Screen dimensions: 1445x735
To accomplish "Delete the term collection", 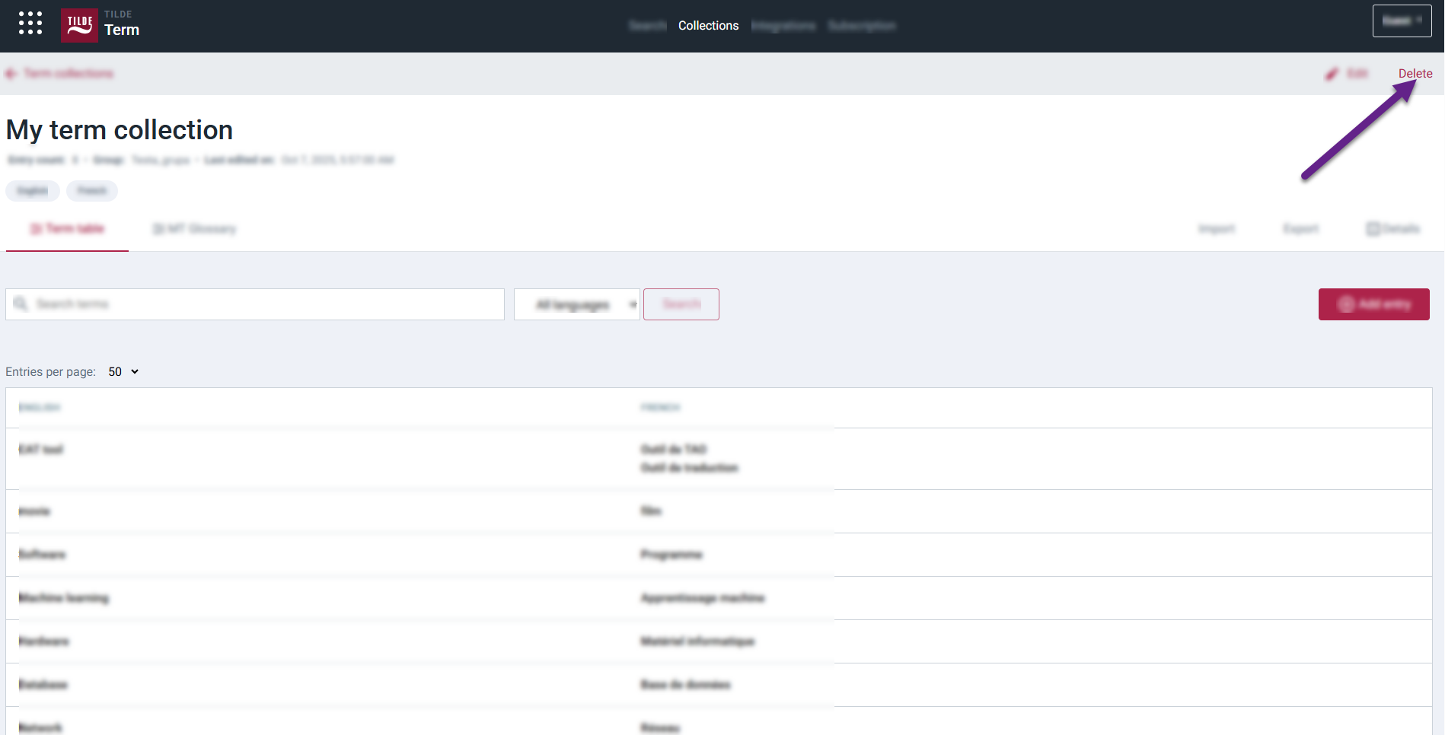I will [1415, 74].
